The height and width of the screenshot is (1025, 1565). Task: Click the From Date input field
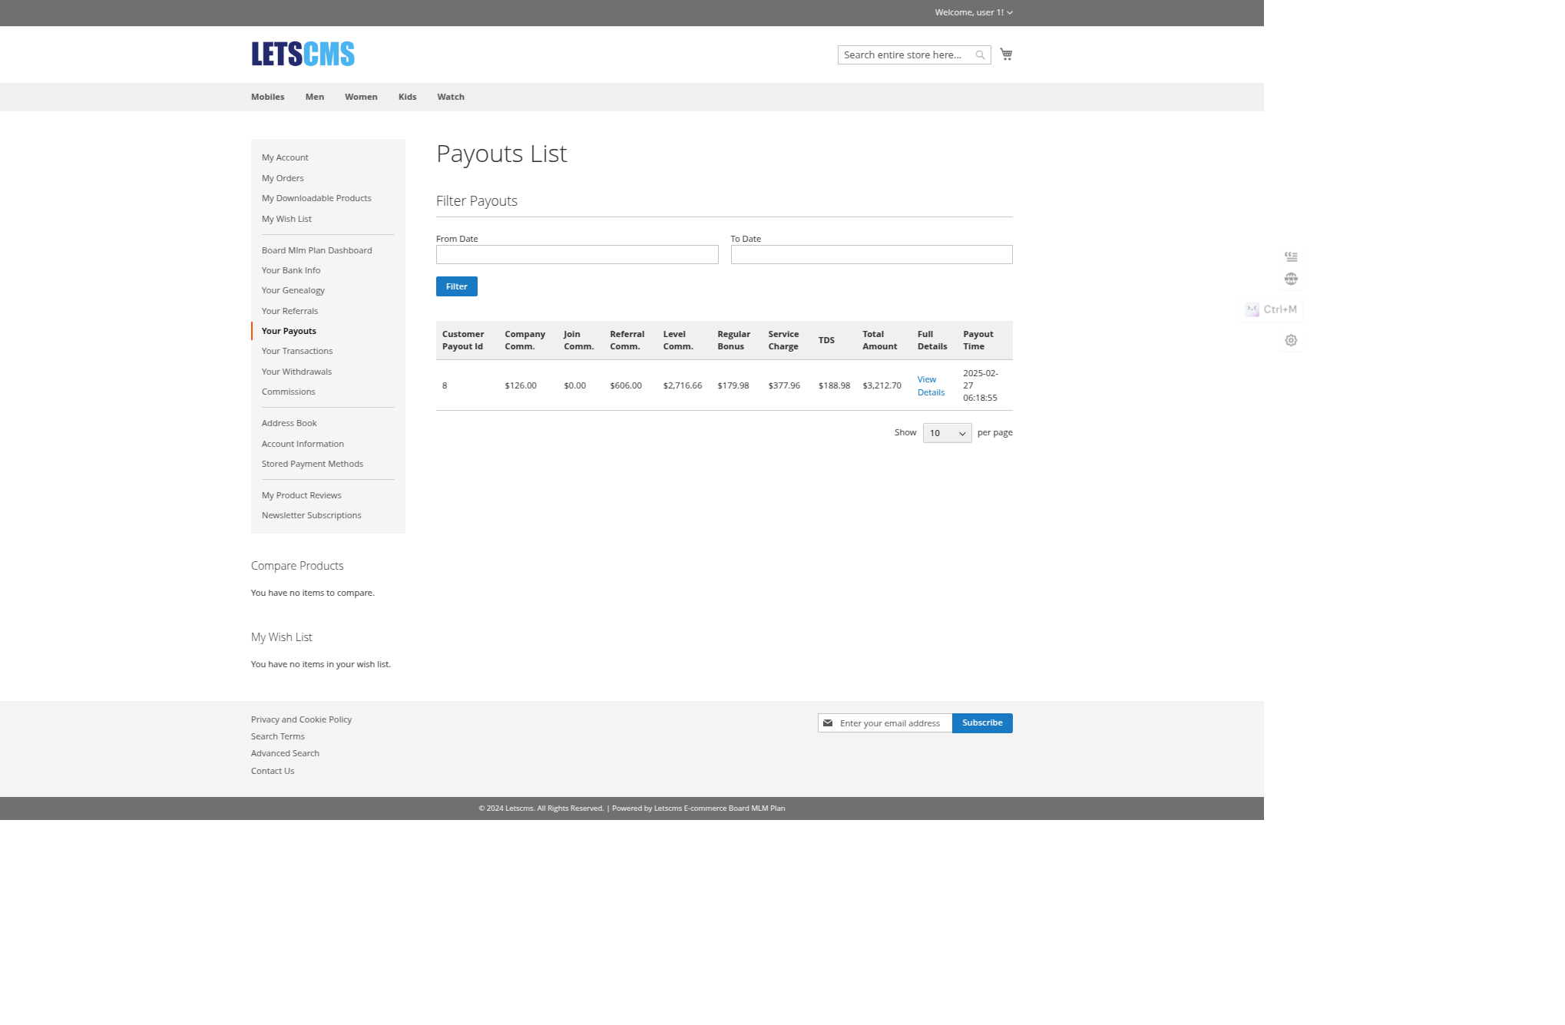click(x=577, y=254)
